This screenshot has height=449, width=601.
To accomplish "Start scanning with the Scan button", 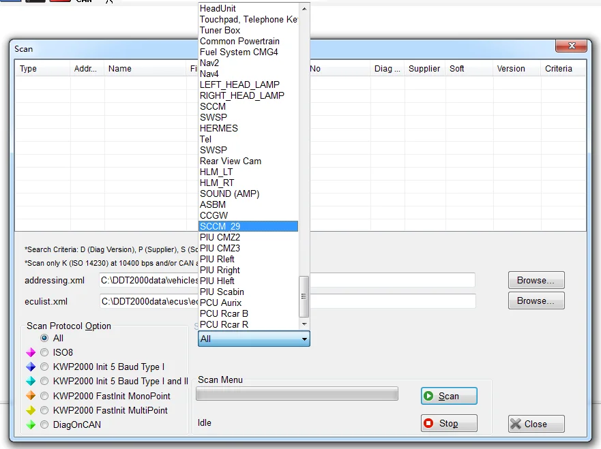I will point(449,396).
